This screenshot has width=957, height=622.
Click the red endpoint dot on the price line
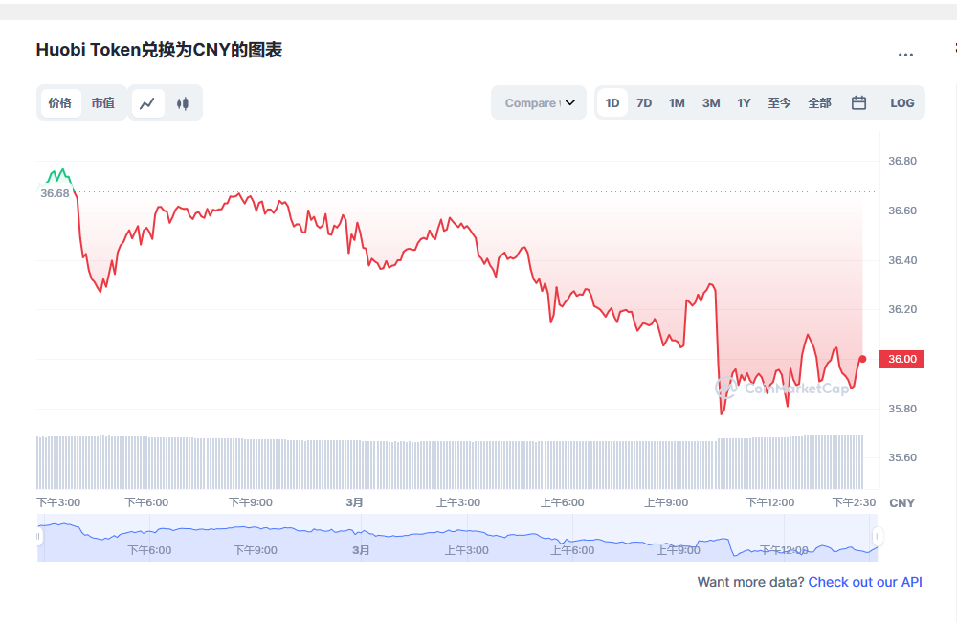(862, 359)
